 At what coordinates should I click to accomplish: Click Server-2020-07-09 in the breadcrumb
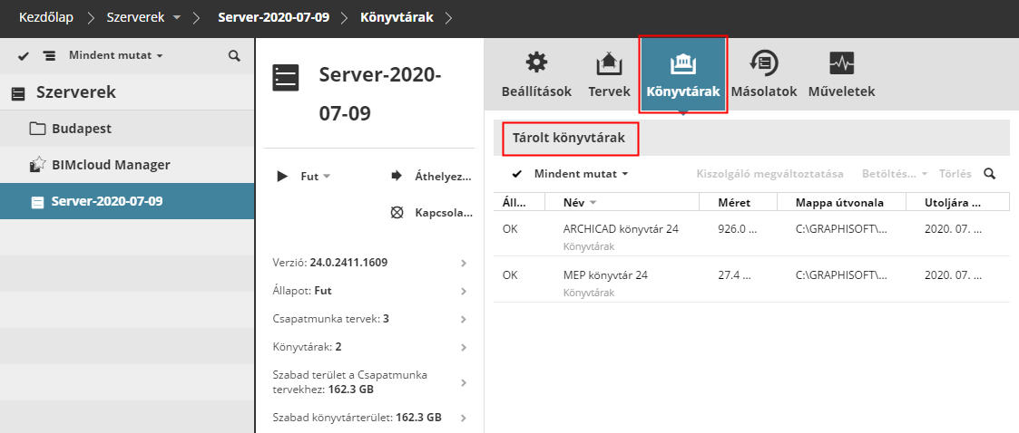click(274, 17)
